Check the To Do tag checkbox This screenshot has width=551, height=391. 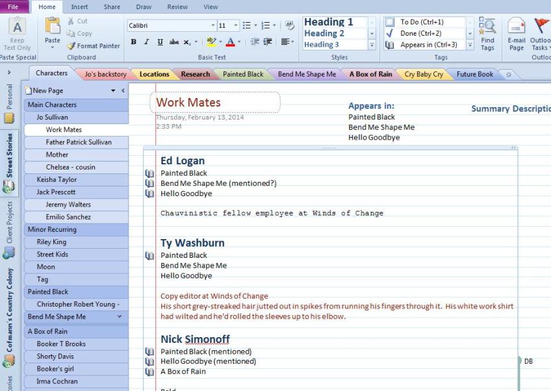[x=390, y=22]
